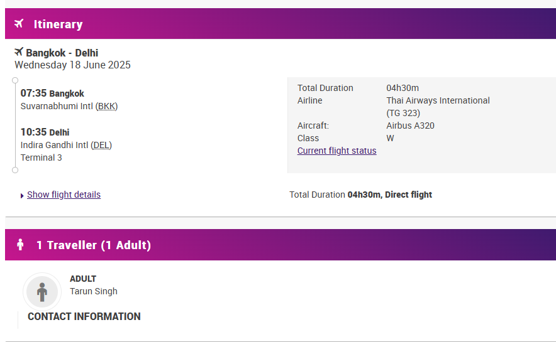Expand the Show flight details arrow

22,196
